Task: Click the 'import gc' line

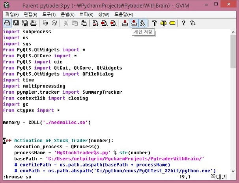Action: pyautogui.click(x=15, y=104)
